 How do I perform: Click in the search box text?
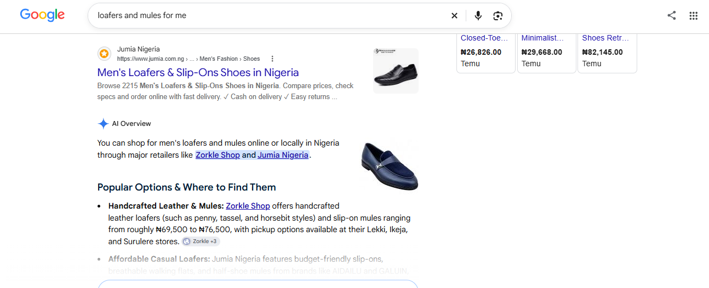142,15
